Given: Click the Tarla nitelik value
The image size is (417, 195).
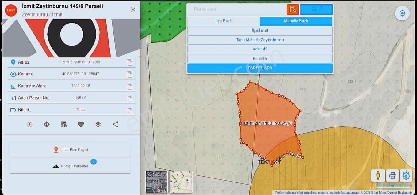Looking at the screenshot, I should pyautogui.click(x=81, y=110).
